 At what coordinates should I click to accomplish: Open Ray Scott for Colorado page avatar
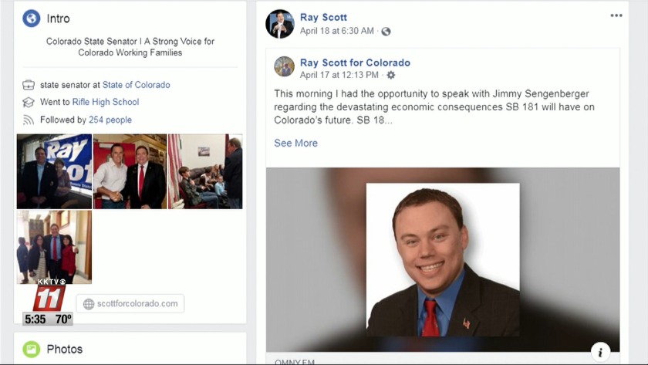(x=285, y=66)
